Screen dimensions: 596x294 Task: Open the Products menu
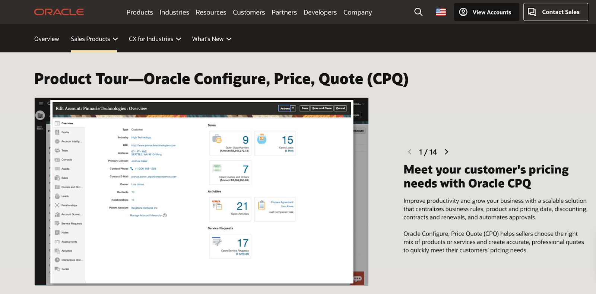pyautogui.click(x=140, y=12)
